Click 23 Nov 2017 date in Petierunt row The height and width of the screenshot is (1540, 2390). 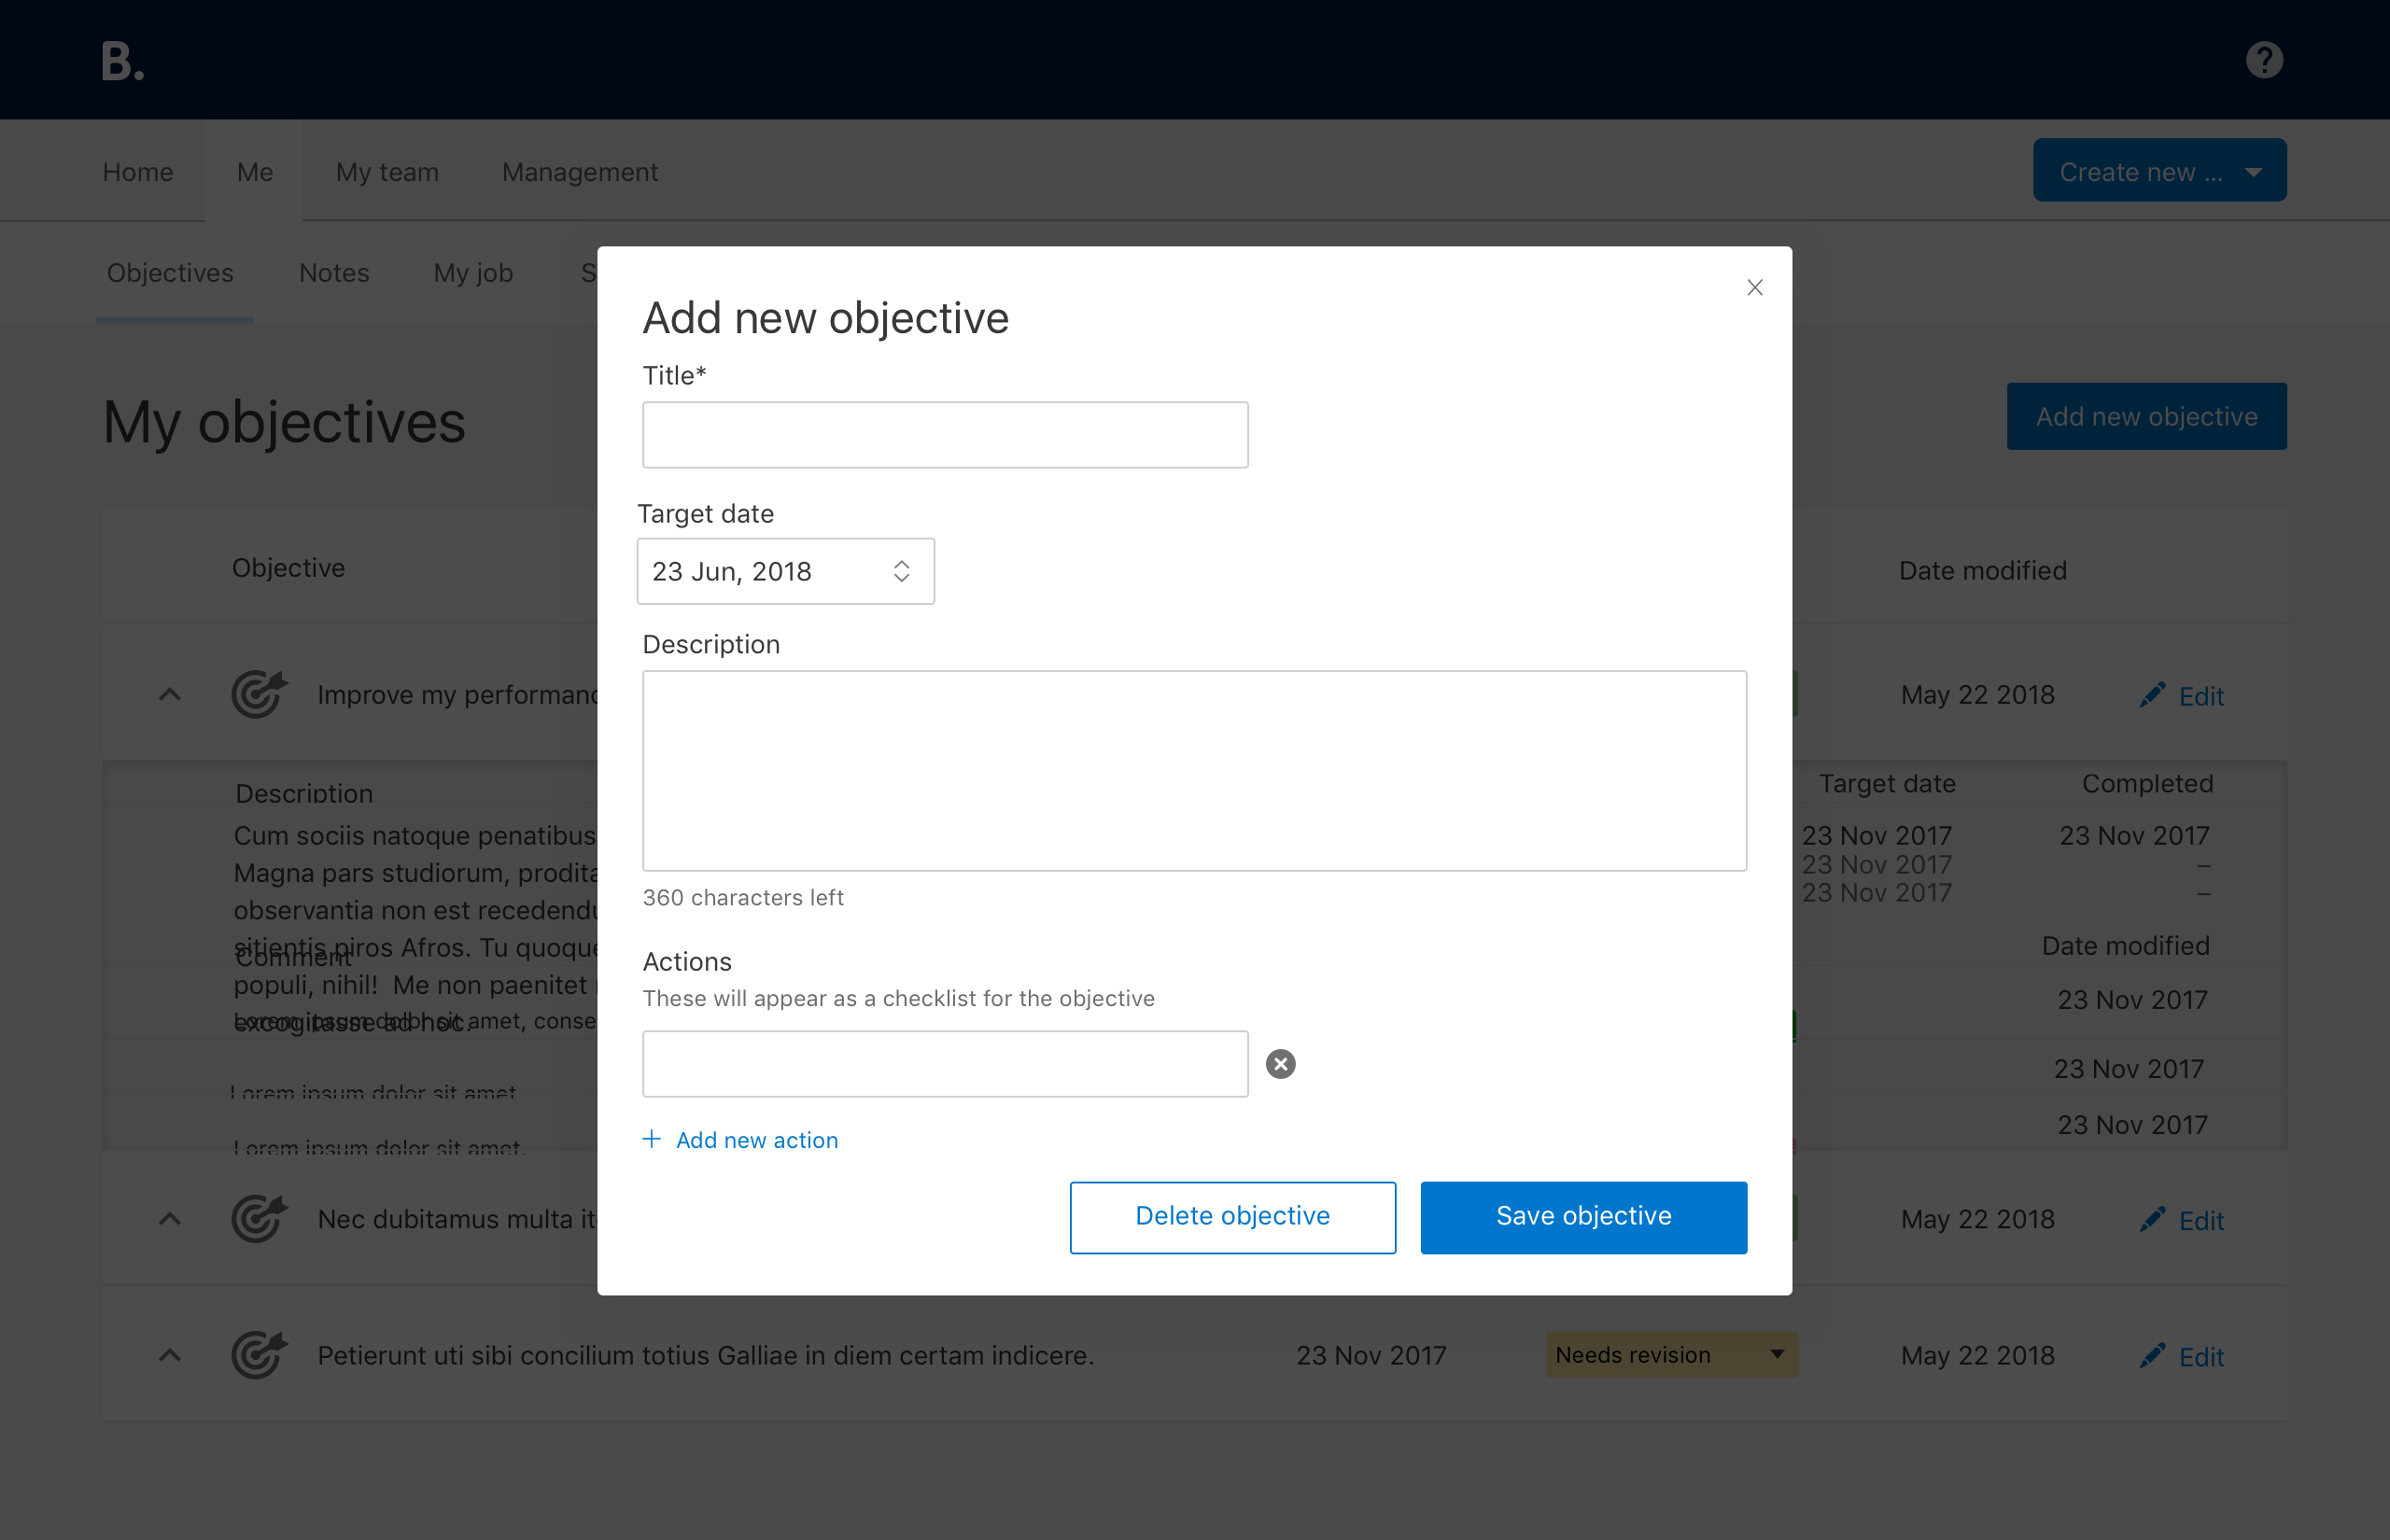click(1371, 1355)
